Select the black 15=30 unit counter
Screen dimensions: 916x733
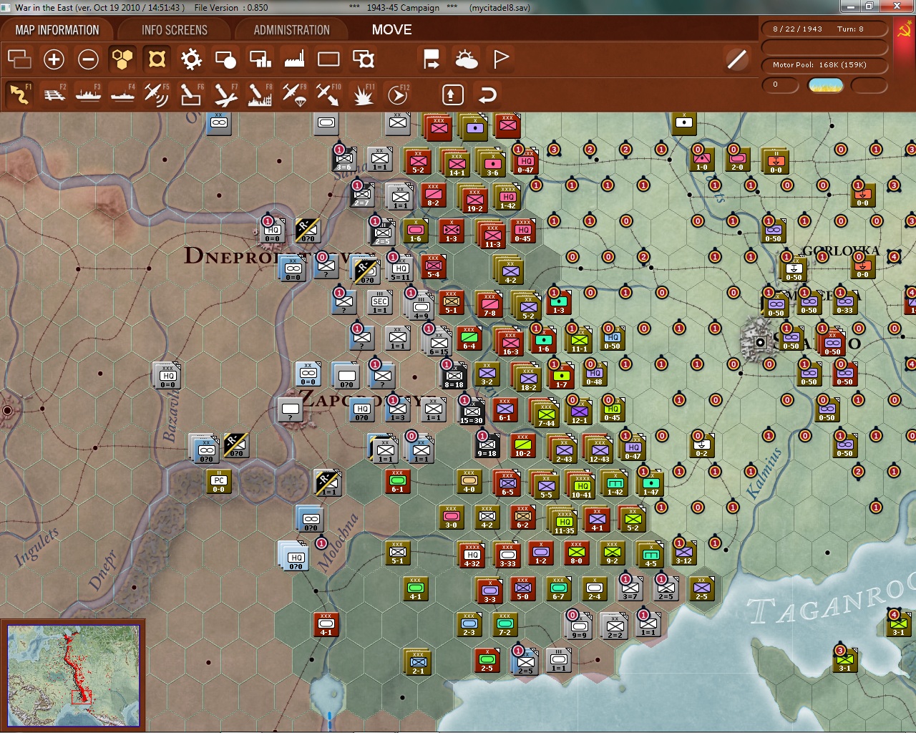click(x=471, y=412)
